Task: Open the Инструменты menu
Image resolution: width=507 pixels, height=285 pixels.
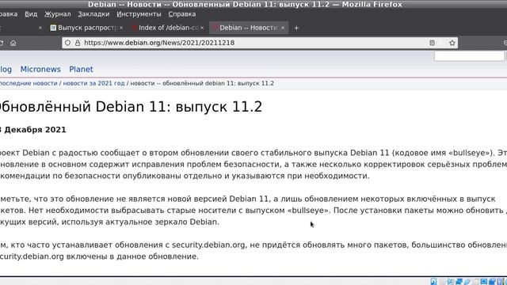Action: coord(139,14)
